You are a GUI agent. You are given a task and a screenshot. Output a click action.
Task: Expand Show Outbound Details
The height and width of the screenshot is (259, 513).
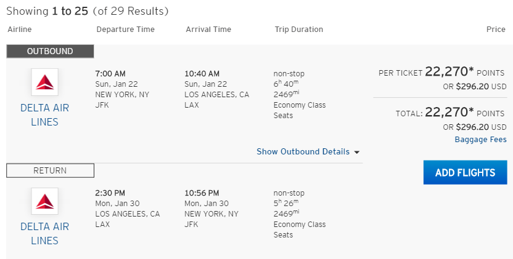303,151
